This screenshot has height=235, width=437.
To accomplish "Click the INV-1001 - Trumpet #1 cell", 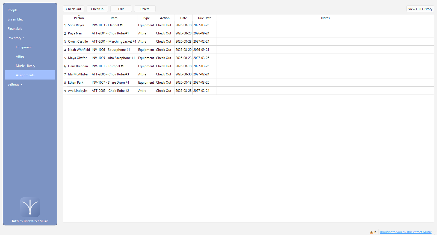I will click(x=114, y=66).
